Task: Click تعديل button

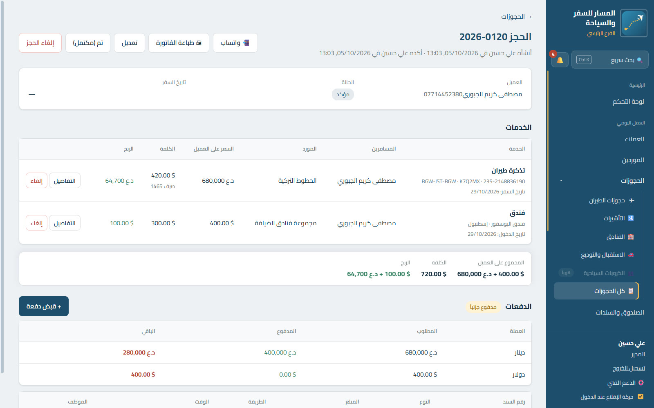Action: tap(130, 43)
